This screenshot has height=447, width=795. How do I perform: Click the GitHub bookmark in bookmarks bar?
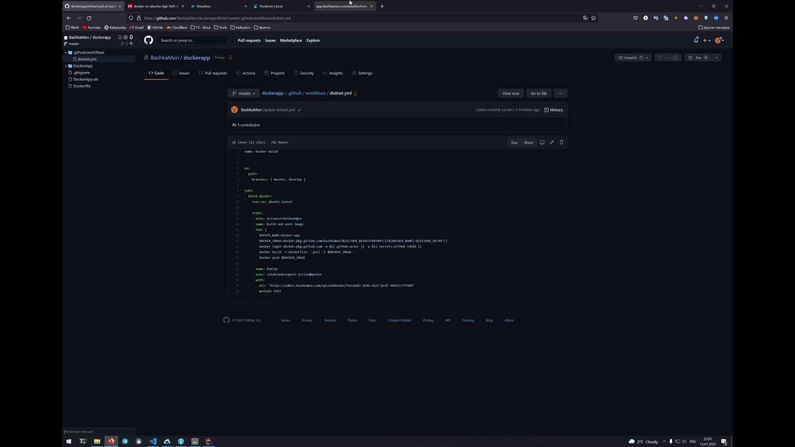155,27
